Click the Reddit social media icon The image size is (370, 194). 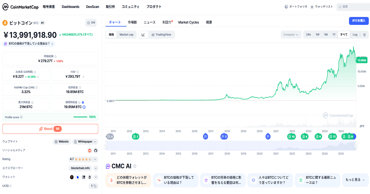(x=90, y=151)
